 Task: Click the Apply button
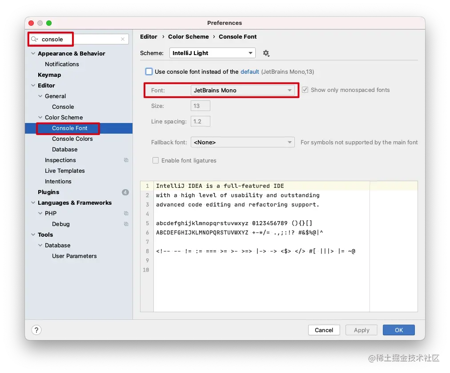362,330
